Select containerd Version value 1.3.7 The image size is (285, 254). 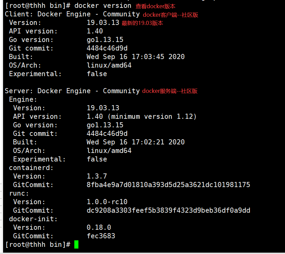click(97, 176)
